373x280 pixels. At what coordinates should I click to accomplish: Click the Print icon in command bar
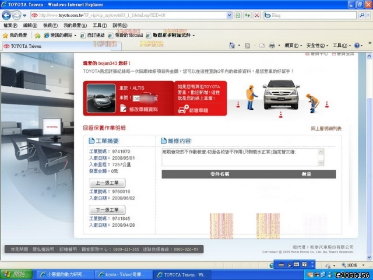click(272, 45)
